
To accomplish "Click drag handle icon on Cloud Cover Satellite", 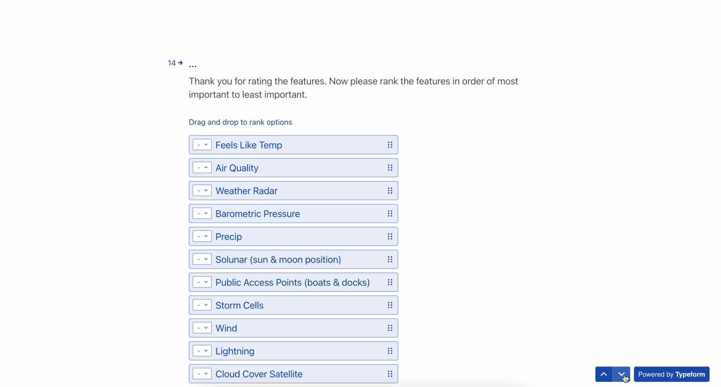I will coord(390,374).
